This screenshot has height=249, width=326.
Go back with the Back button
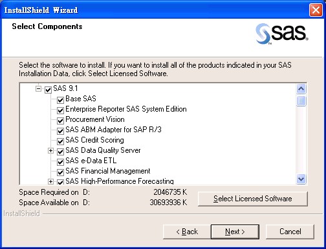point(187,232)
